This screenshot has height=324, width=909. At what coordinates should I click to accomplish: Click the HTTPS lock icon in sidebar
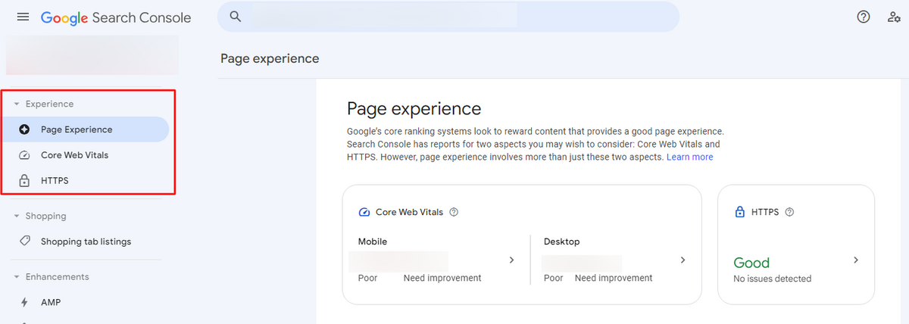pos(24,181)
